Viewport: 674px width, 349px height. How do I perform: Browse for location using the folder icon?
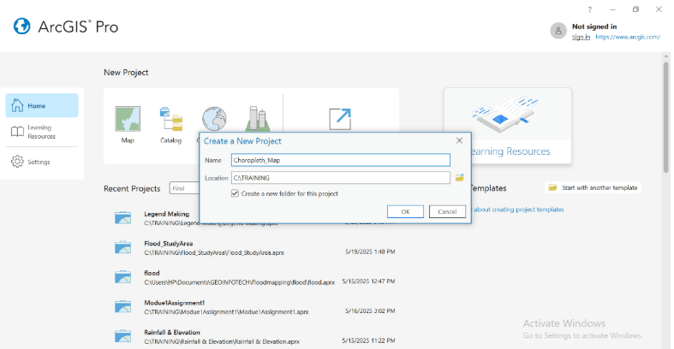click(459, 178)
